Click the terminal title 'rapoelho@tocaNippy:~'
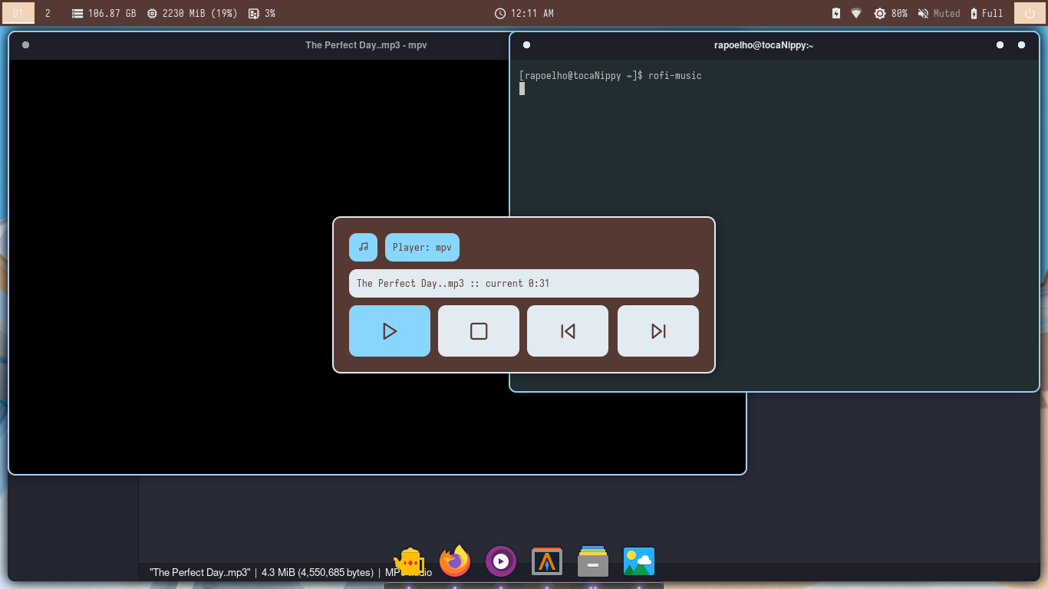The image size is (1048, 589). [763, 45]
